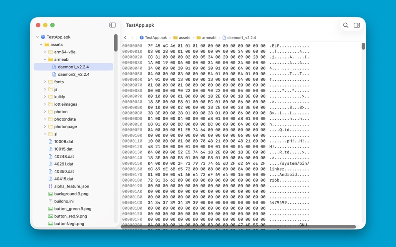Click the 'linker..........' ASCII text
The height and width of the screenshot is (247, 396).
(x=289, y=169)
